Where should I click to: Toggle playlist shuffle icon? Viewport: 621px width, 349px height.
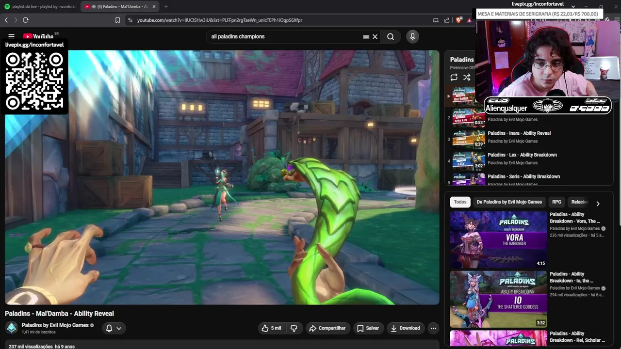pyautogui.click(x=467, y=77)
